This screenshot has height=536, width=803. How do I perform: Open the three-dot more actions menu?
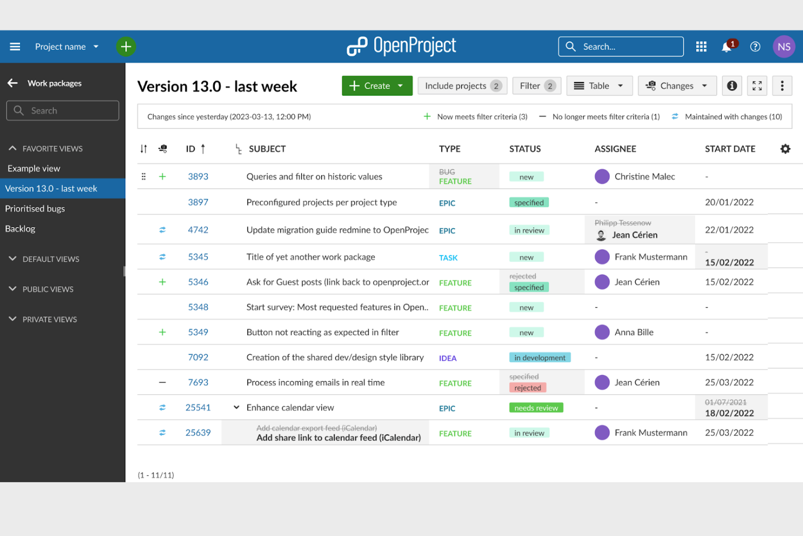tap(782, 86)
